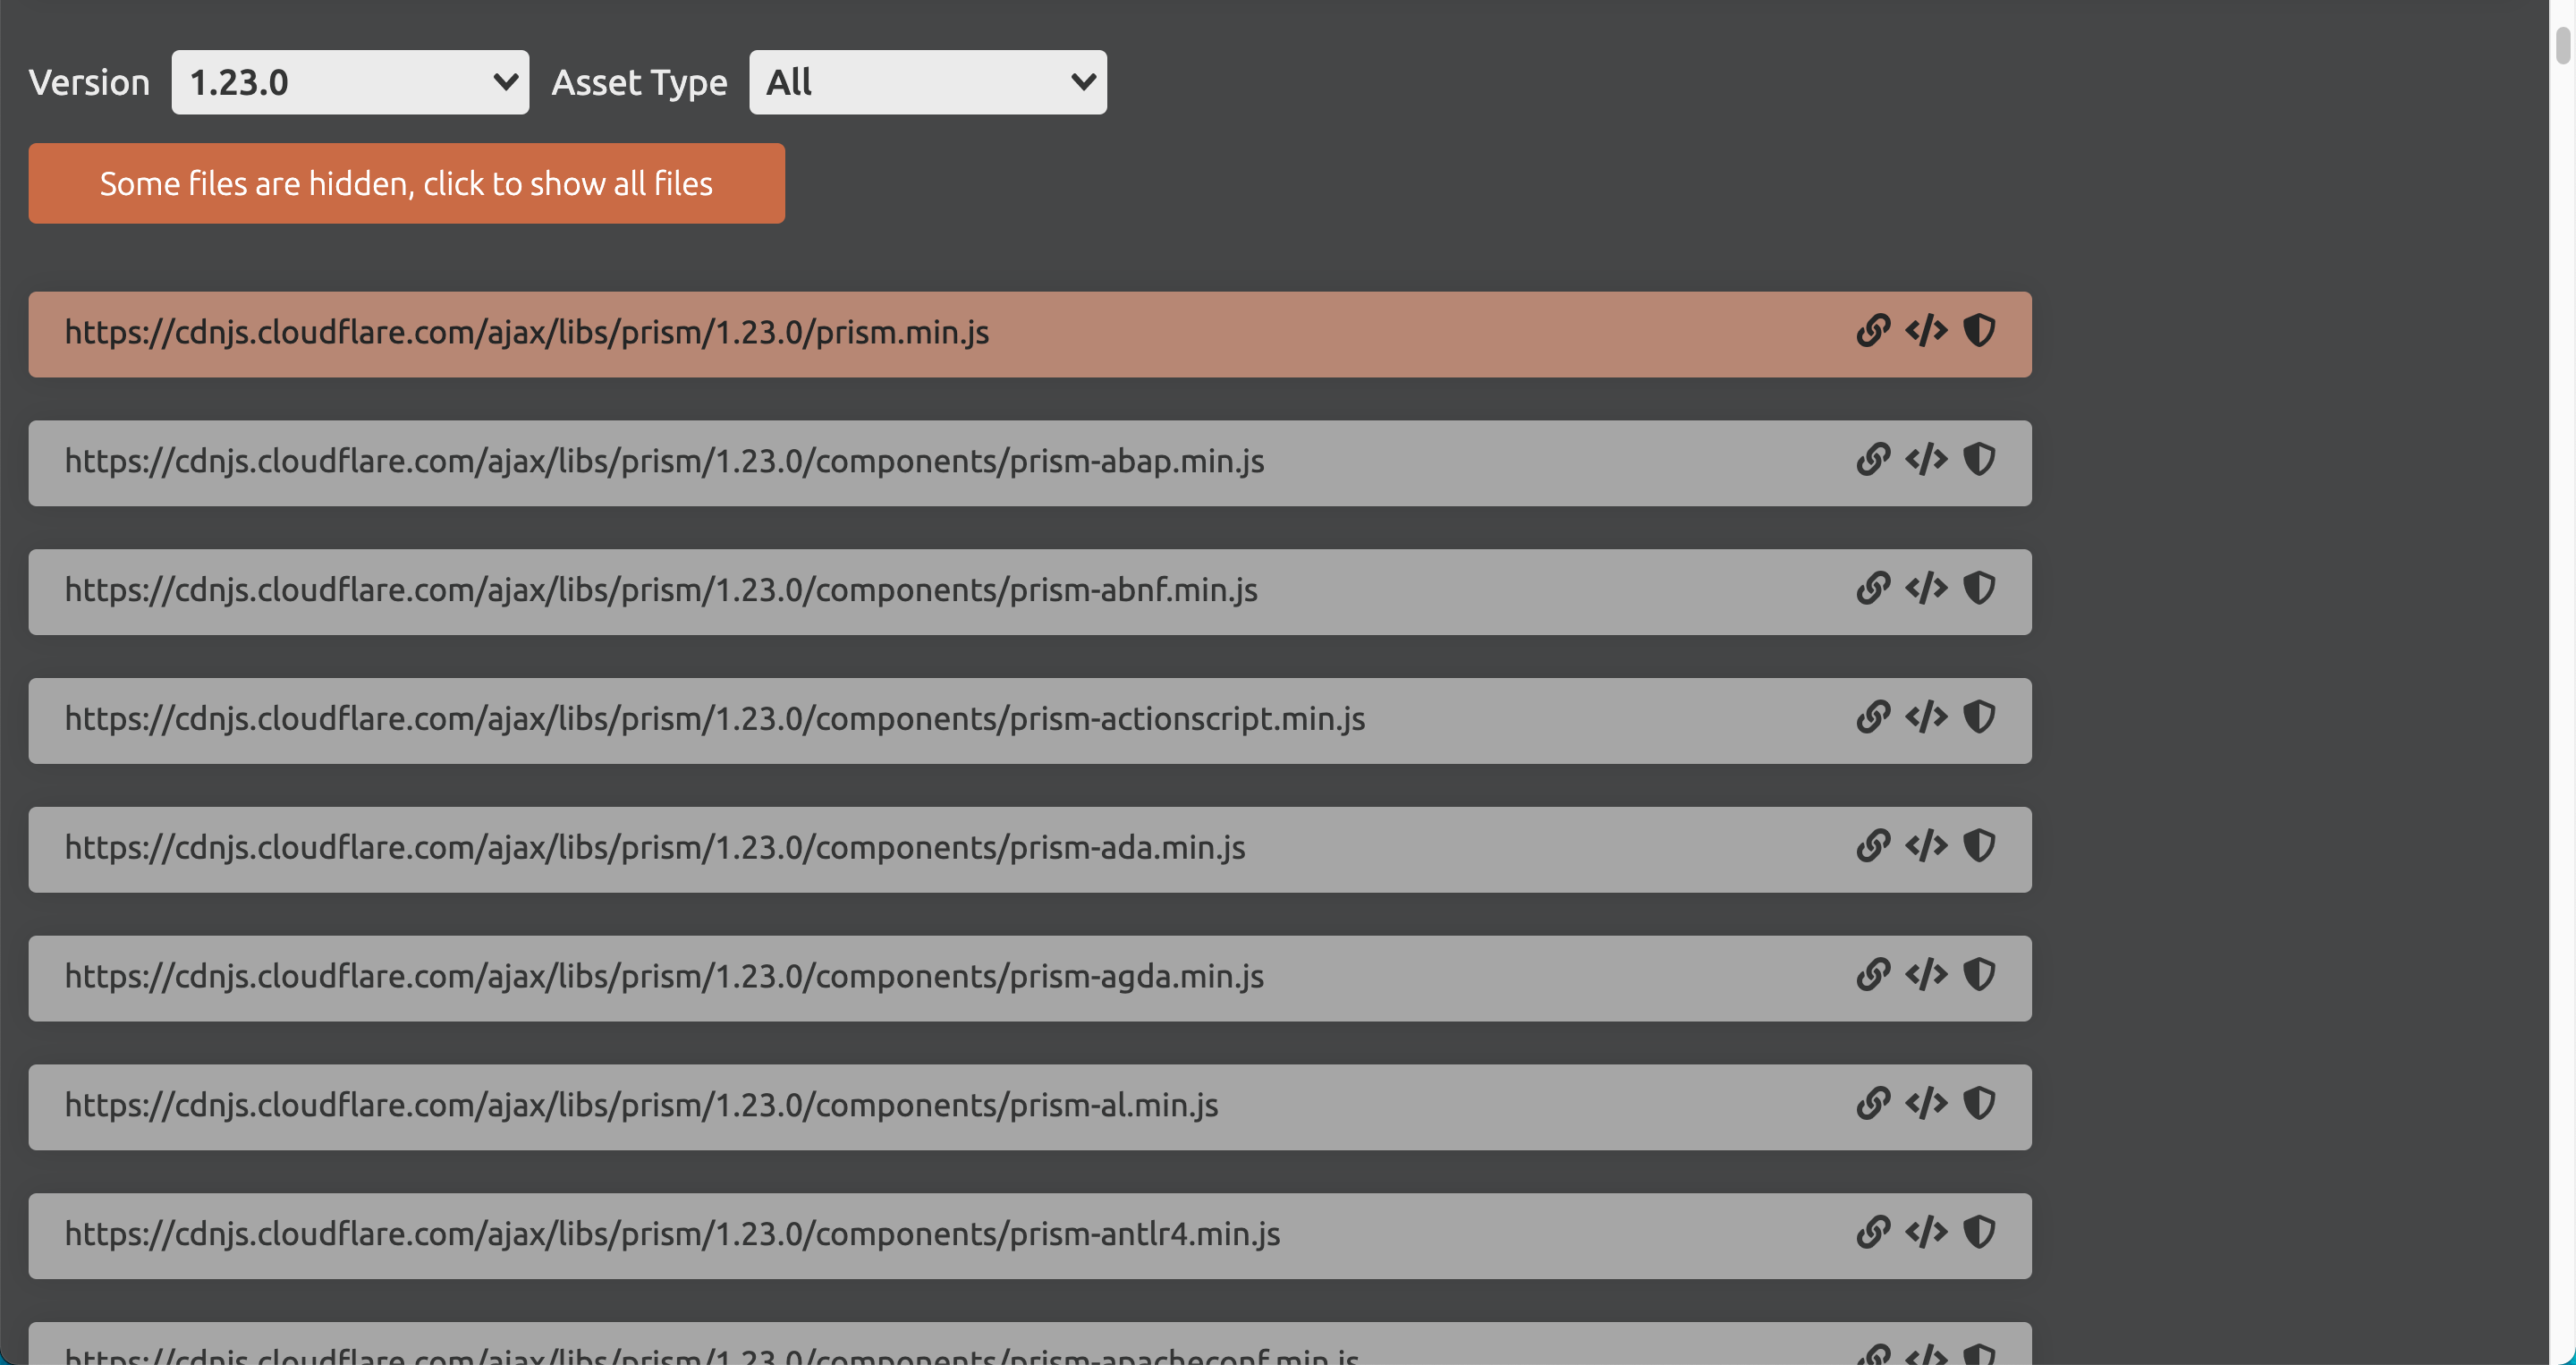Copy script tag icon for prism-abnf.min.js
2576x1365 pixels.
(1926, 589)
